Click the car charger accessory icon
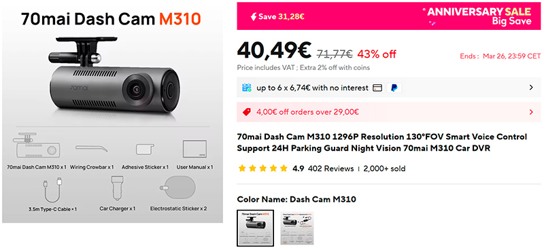The image size is (544, 250). (x=117, y=189)
